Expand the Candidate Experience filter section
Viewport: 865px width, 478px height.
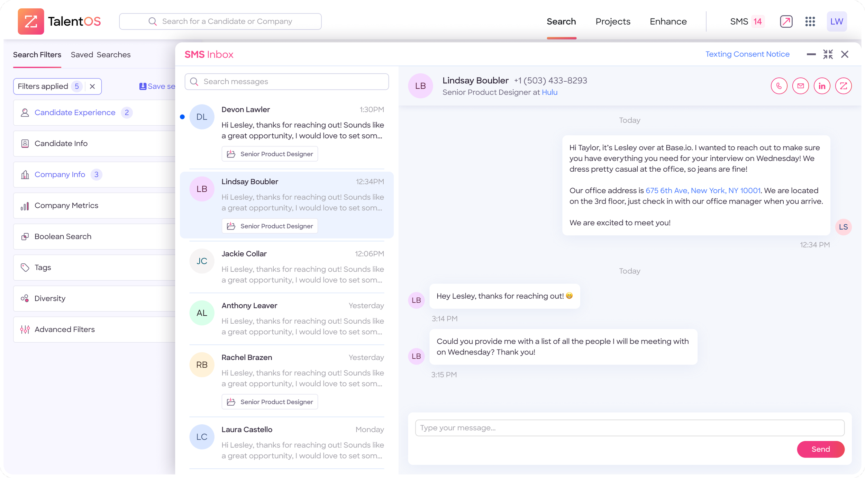click(75, 112)
